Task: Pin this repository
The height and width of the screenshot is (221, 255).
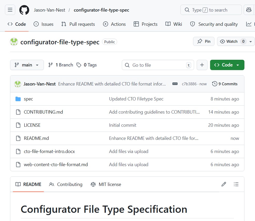Action: (204, 41)
